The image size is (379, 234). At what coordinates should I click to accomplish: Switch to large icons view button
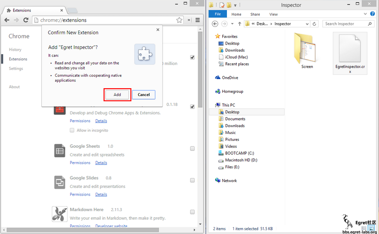tap(371, 228)
